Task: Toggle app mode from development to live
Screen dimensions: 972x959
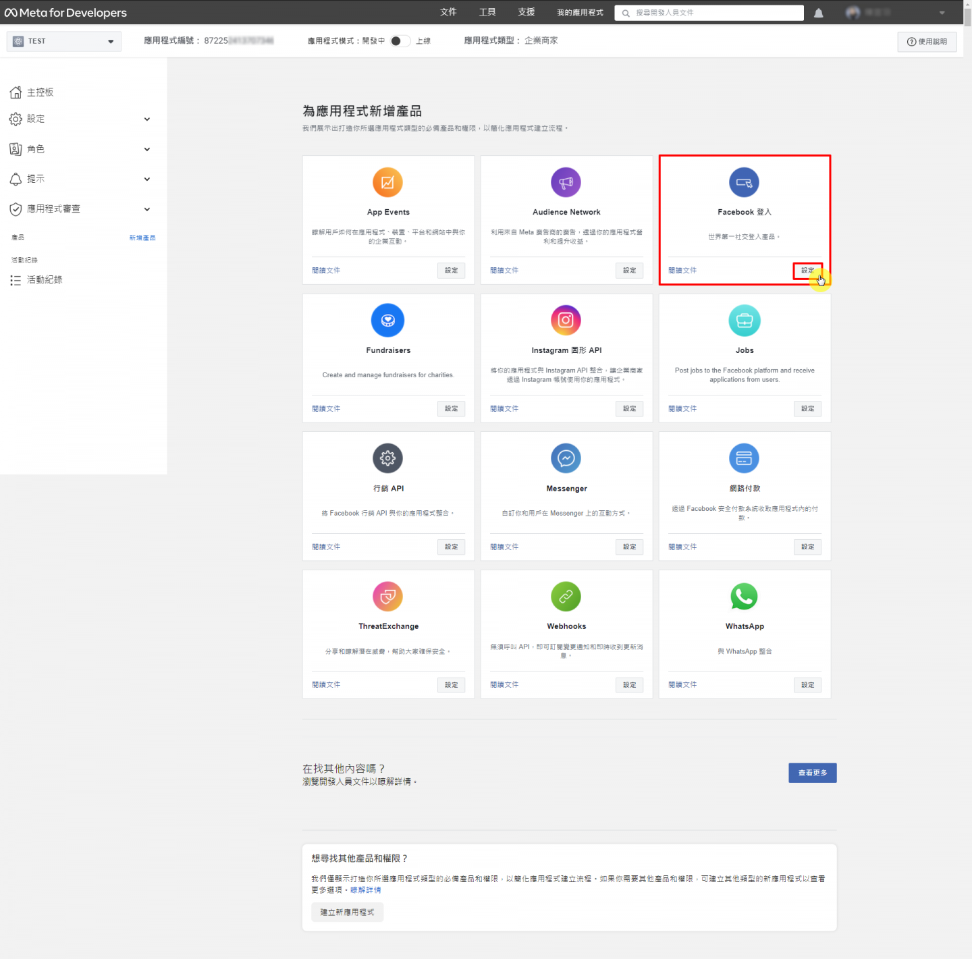Action: (x=400, y=41)
